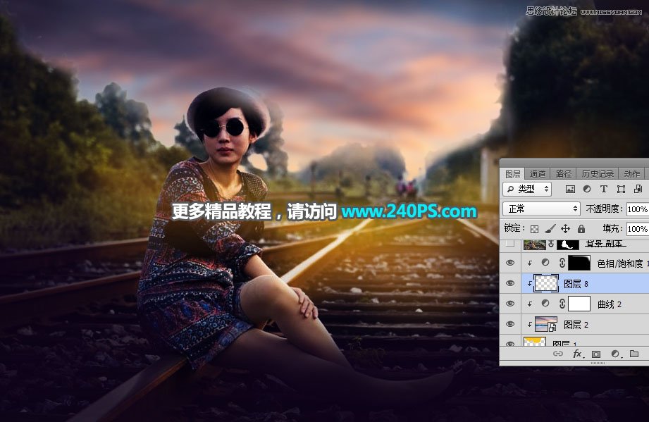Select the 图层 8 transparent thumbnail
The width and height of the screenshot is (649, 422).
point(546,283)
